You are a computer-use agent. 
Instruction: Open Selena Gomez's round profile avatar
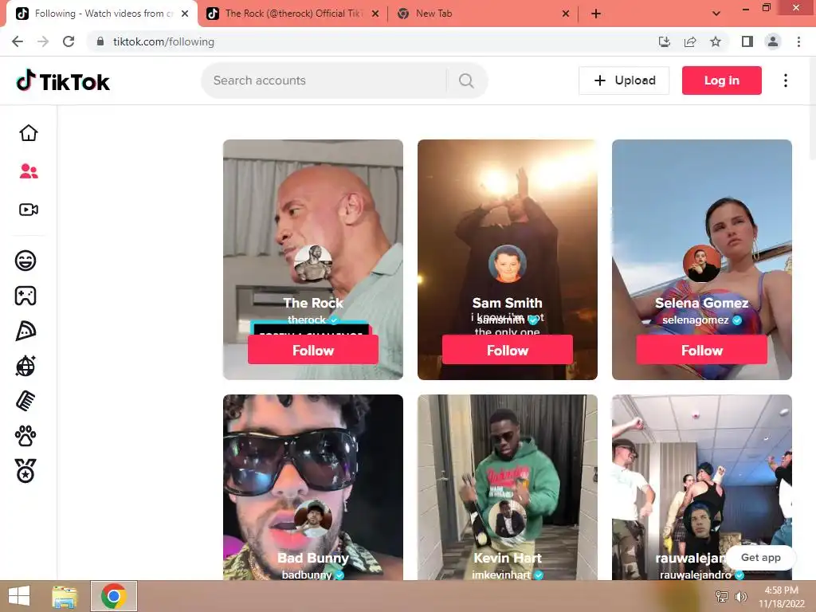701,263
